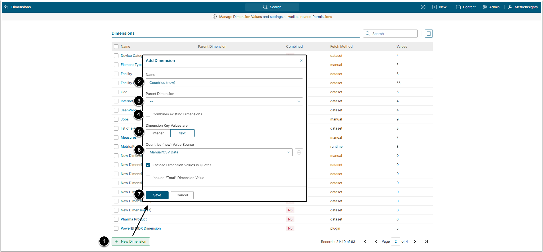Screen dimensions: 543x252
Task: Check the Pharma Product row checkbox
Action: [x=116, y=219]
